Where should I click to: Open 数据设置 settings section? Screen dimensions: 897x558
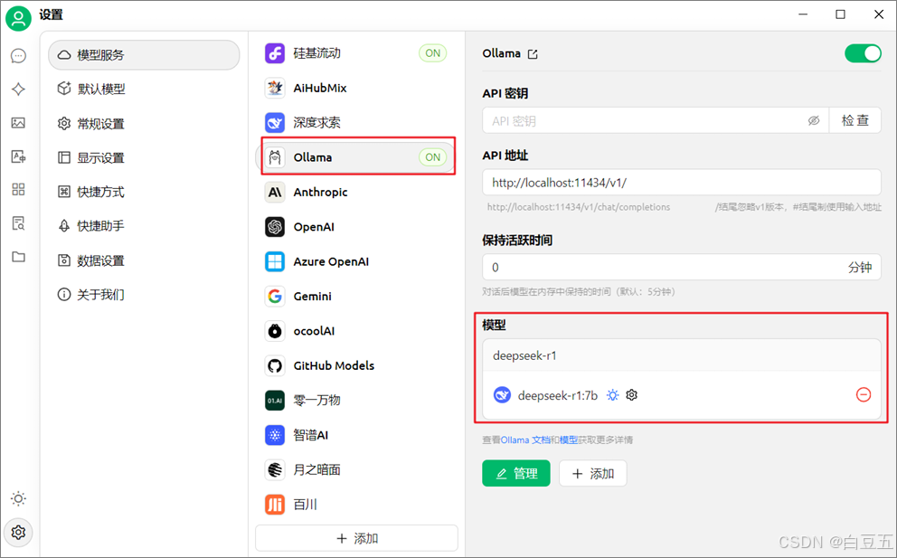144,260
